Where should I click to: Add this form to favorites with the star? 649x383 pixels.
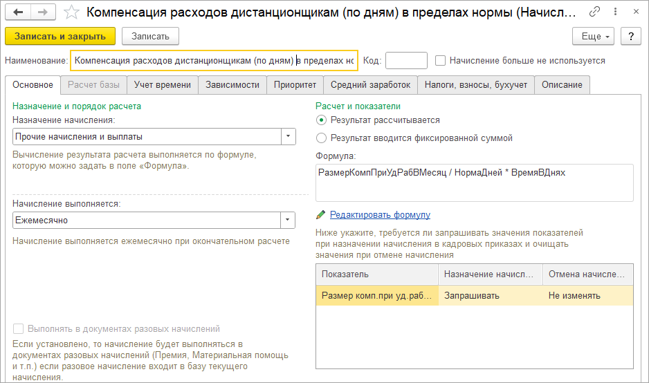[x=71, y=12]
